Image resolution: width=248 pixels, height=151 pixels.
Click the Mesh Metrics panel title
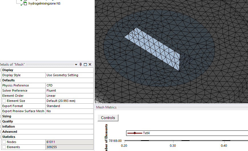pyautogui.click(x=106, y=107)
